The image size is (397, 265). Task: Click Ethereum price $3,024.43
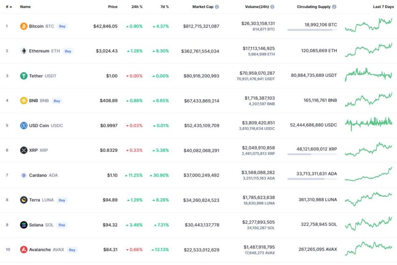(106, 51)
